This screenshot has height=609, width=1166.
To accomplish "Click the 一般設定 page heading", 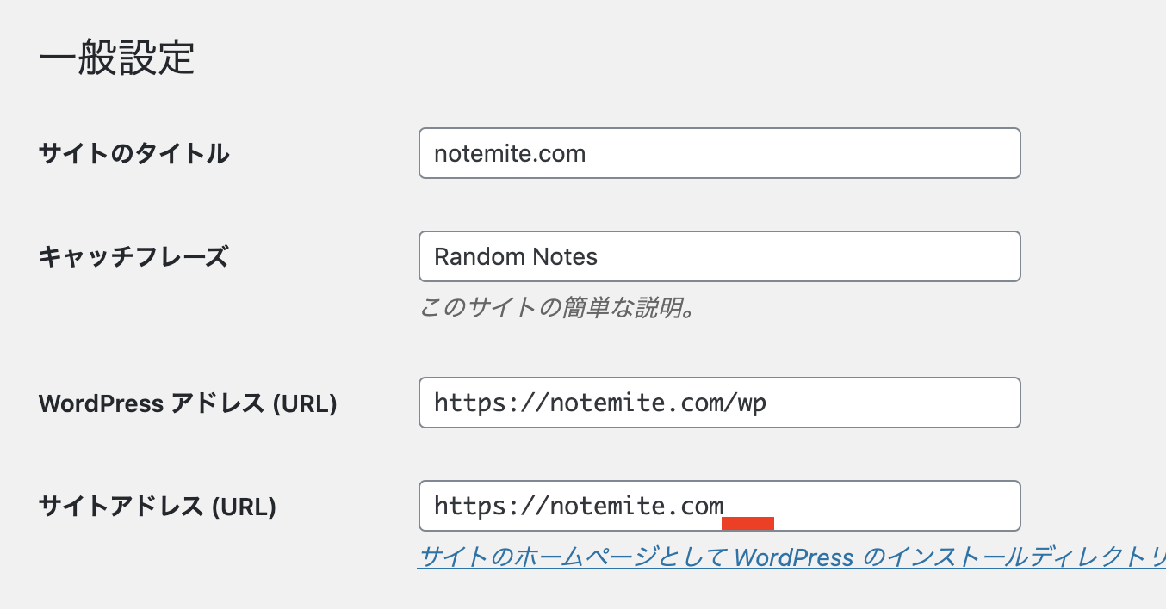I will point(117,58).
